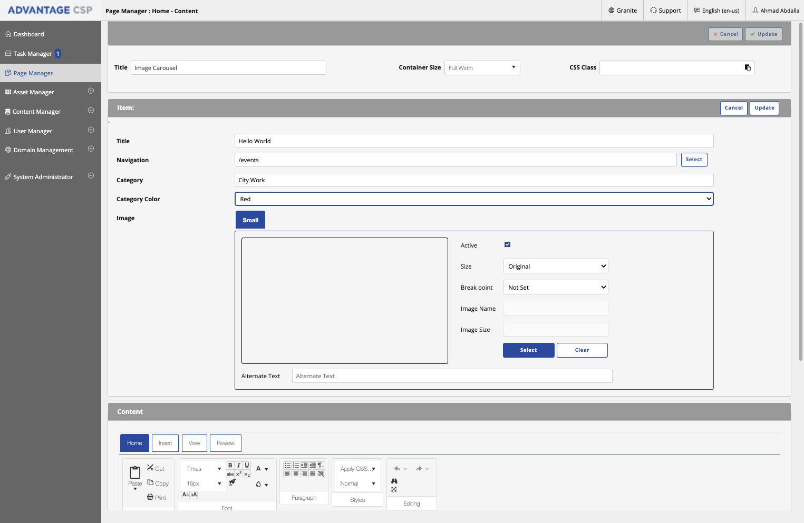The height and width of the screenshot is (523, 804).
Task: Click the Redo arrow
Action: click(419, 469)
